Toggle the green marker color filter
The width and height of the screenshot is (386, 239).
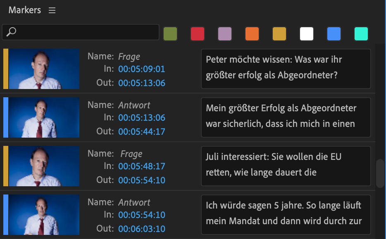pyautogui.click(x=170, y=34)
